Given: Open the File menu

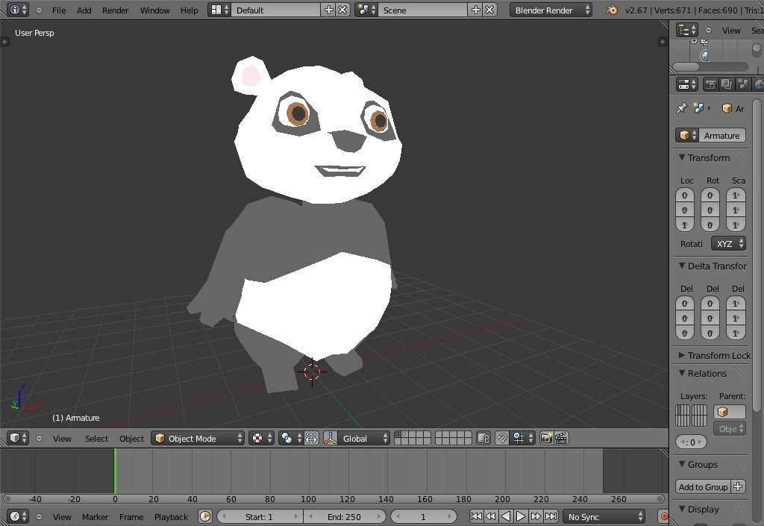Looking at the screenshot, I should 59,10.
